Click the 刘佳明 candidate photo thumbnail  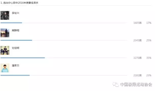tap(5, 50)
